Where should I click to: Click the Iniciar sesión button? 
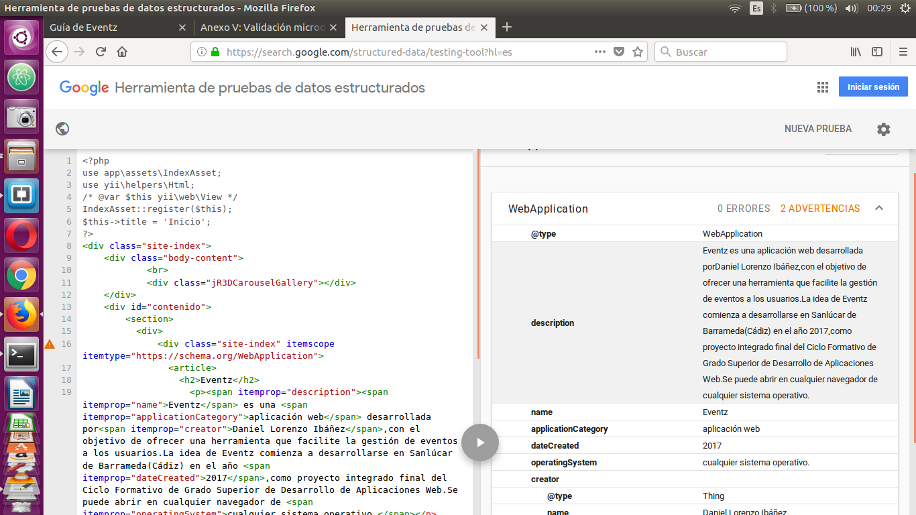(x=873, y=87)
